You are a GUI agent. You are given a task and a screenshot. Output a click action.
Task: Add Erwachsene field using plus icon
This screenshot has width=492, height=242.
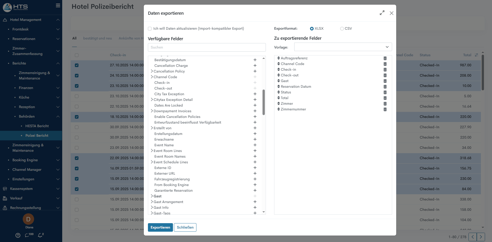point(255,139)
